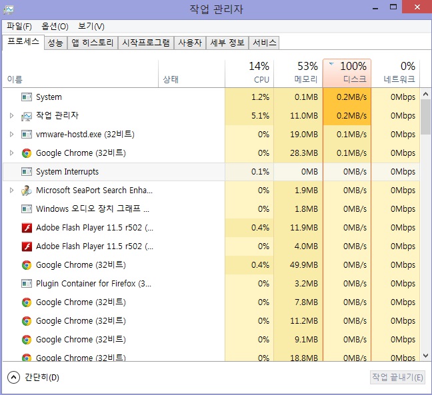Click the 간단히(D) fewer details link

click(x=42, y=378)
